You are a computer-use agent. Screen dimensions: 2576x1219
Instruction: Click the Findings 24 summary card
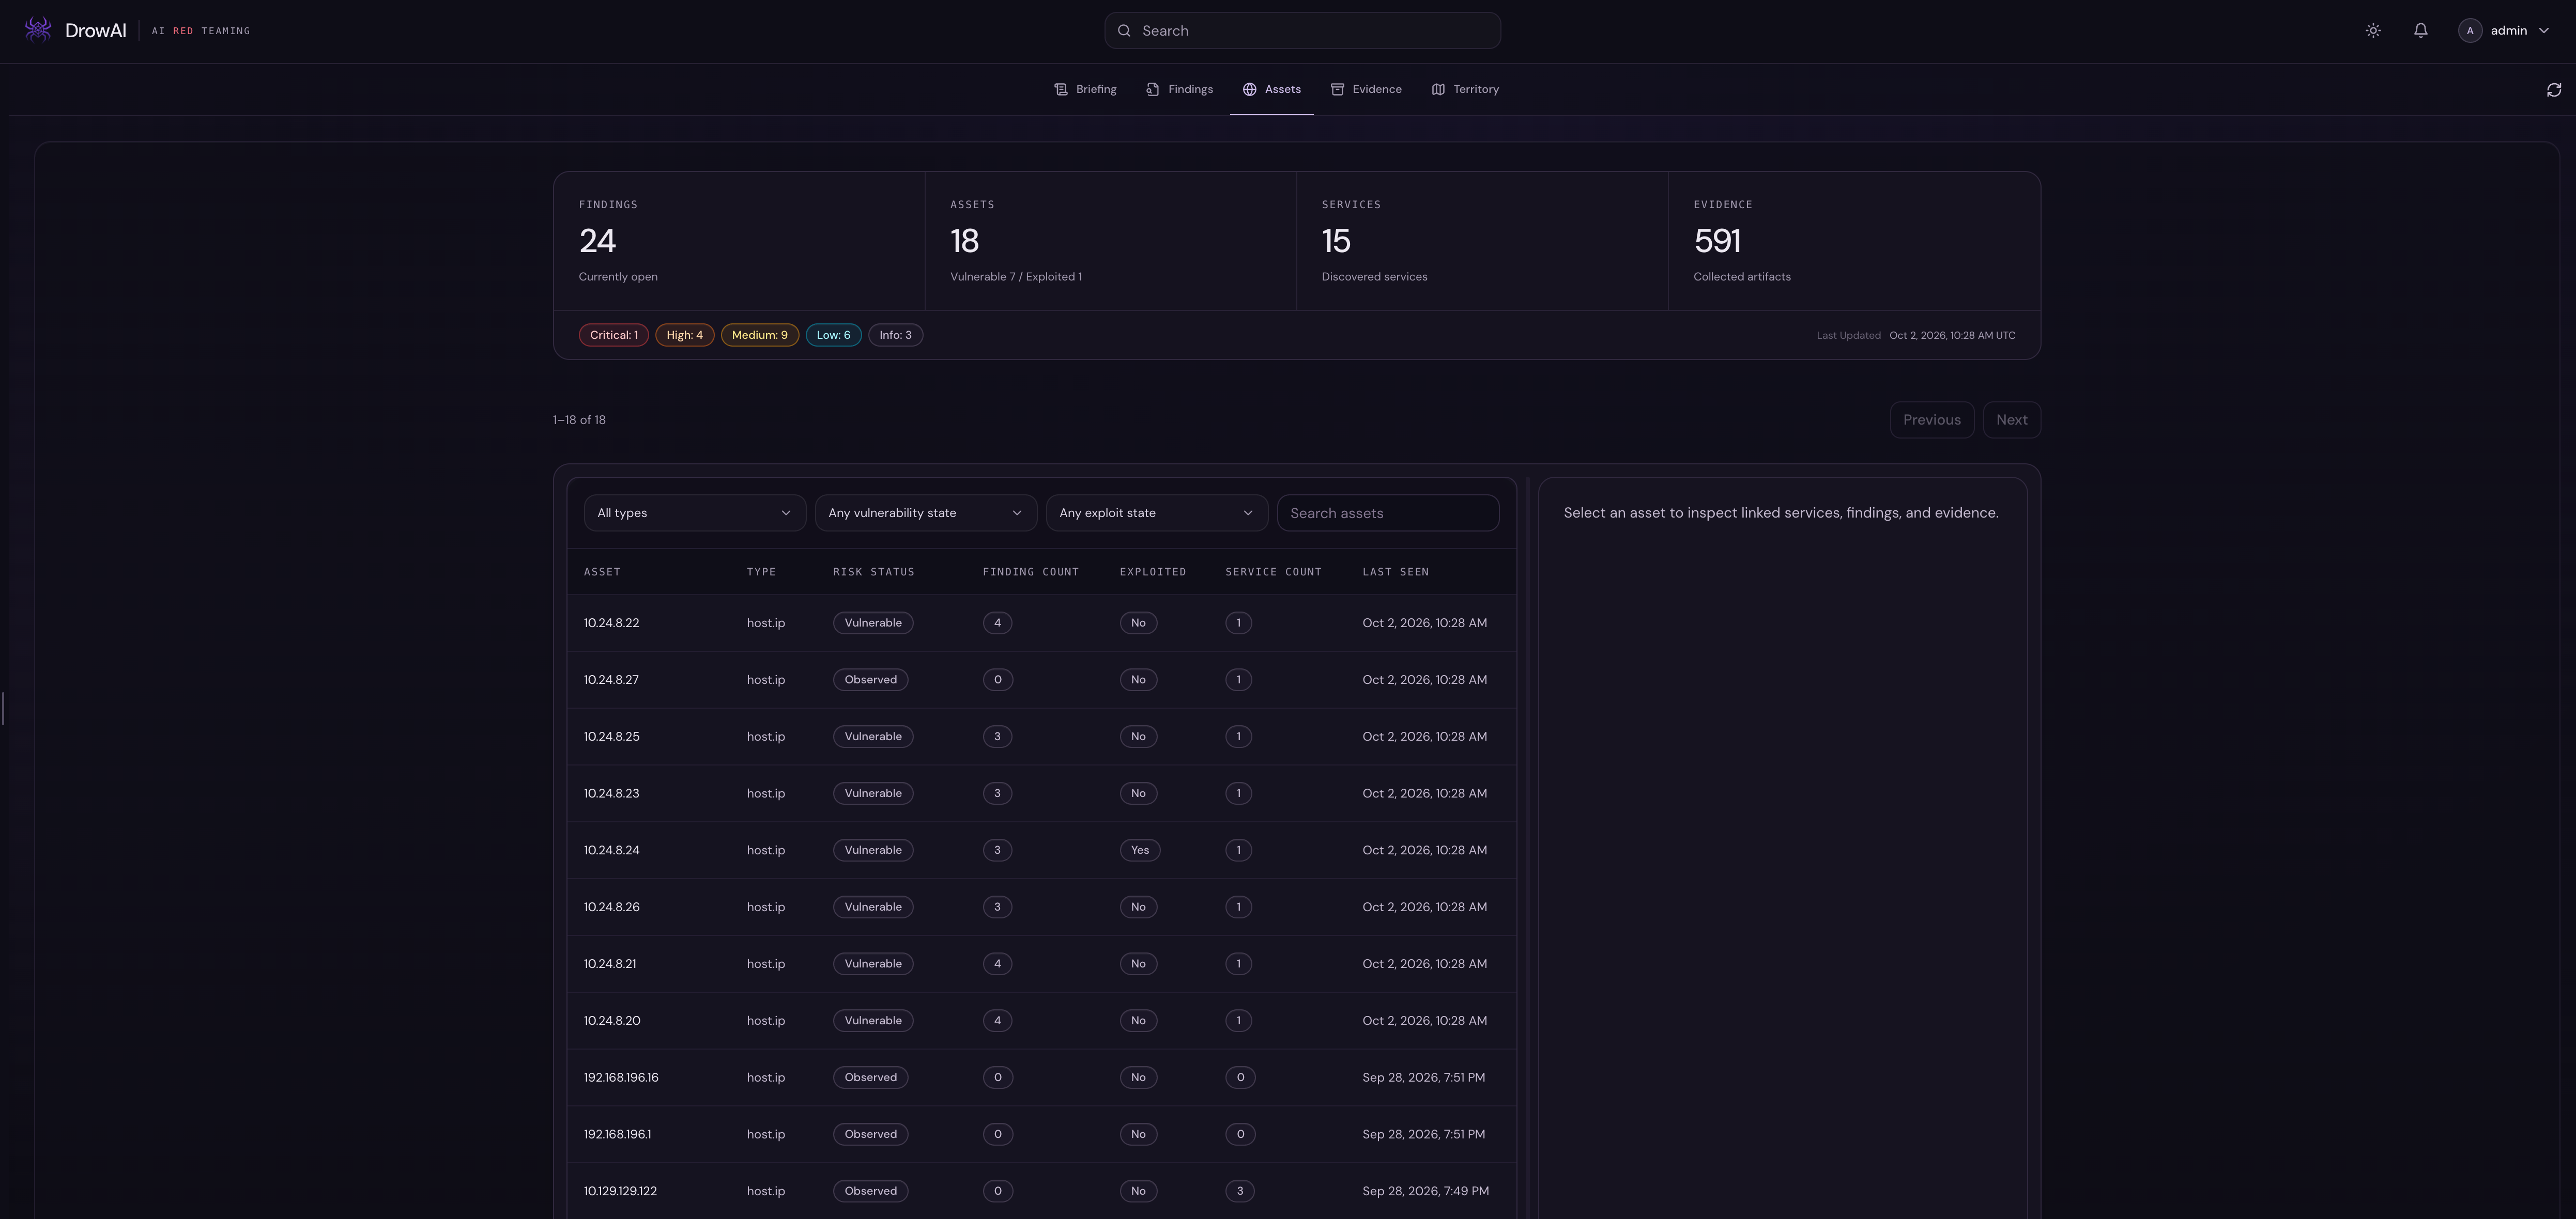coord(739,241)
